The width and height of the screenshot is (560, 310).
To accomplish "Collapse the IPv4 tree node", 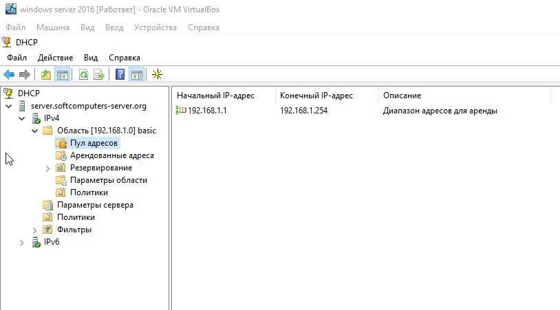I will tap(21, 118).
